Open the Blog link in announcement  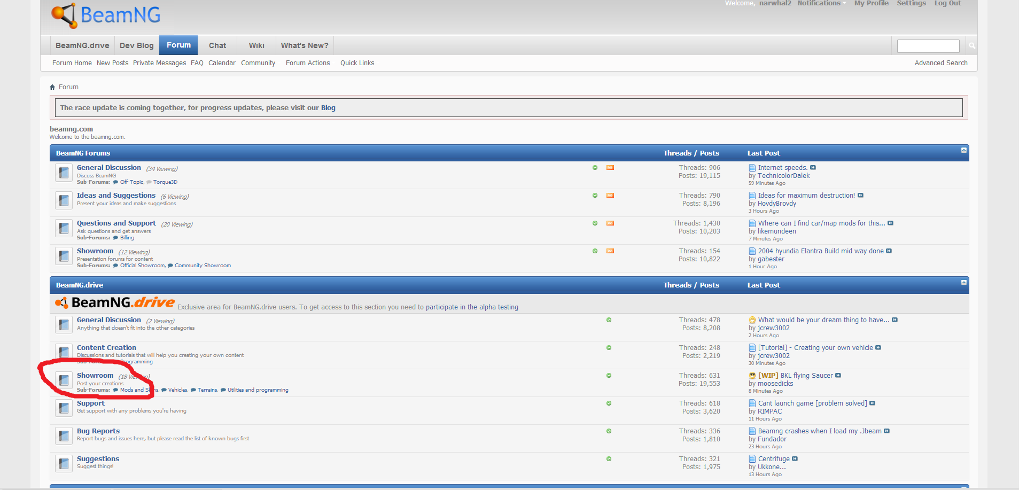click(x=328, y=108)
